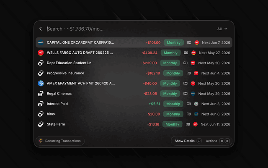This screenshot has width=268, height=168.
Task: Select the WELLS FARGO AUTO DRAFT transaction name
Action: coord(80,52)
